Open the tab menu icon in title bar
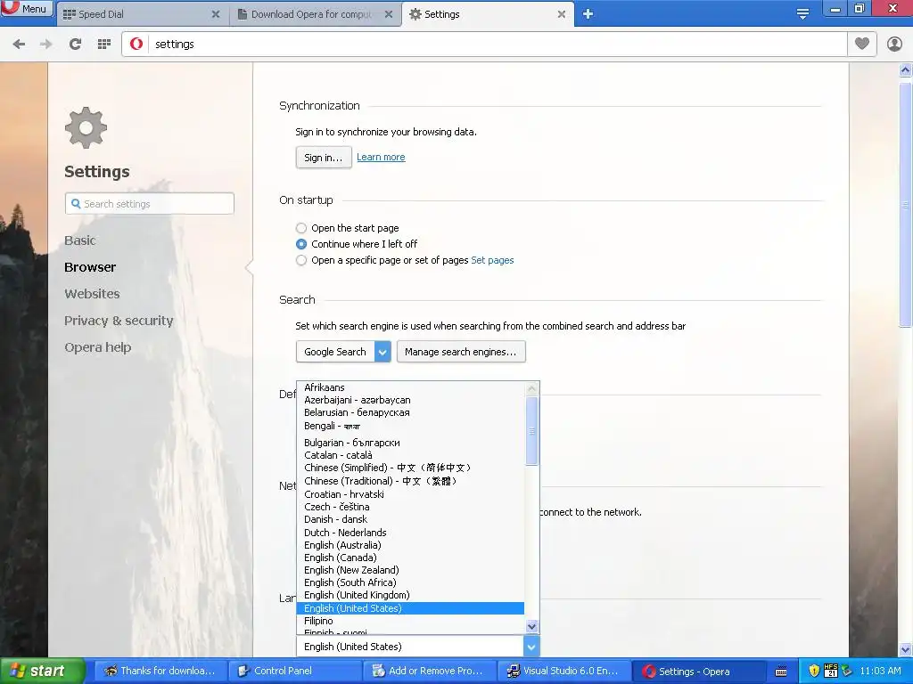 click(802, 14)
